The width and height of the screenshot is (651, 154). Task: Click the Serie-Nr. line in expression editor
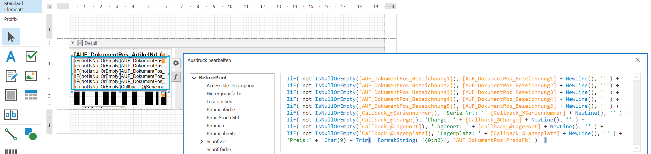tap(457, 113)
